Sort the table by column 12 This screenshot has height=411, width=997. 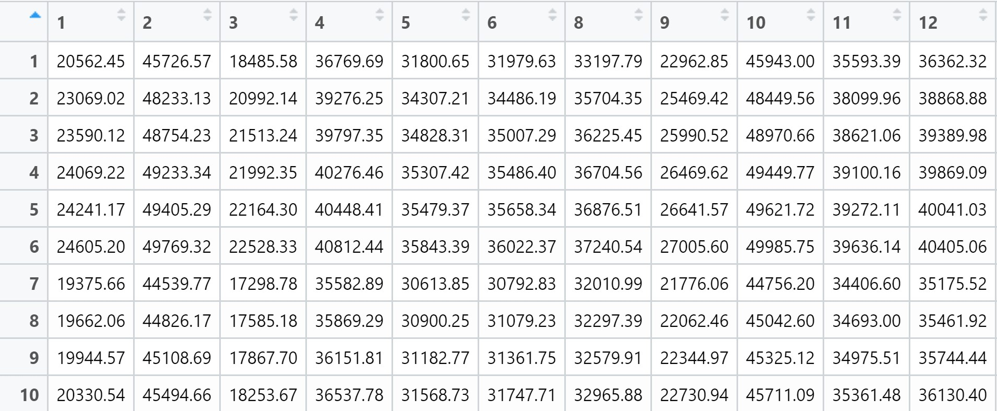tap(983, 15)
